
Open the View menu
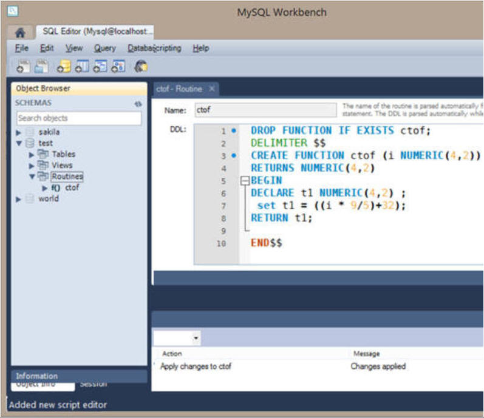pyautogui.click(x=74, y=49)
